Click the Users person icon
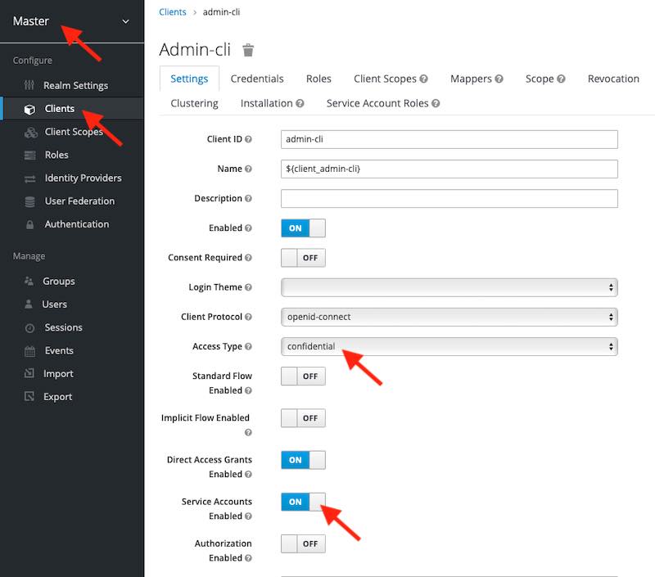655x577 pixels. click(x=29, y=304)
